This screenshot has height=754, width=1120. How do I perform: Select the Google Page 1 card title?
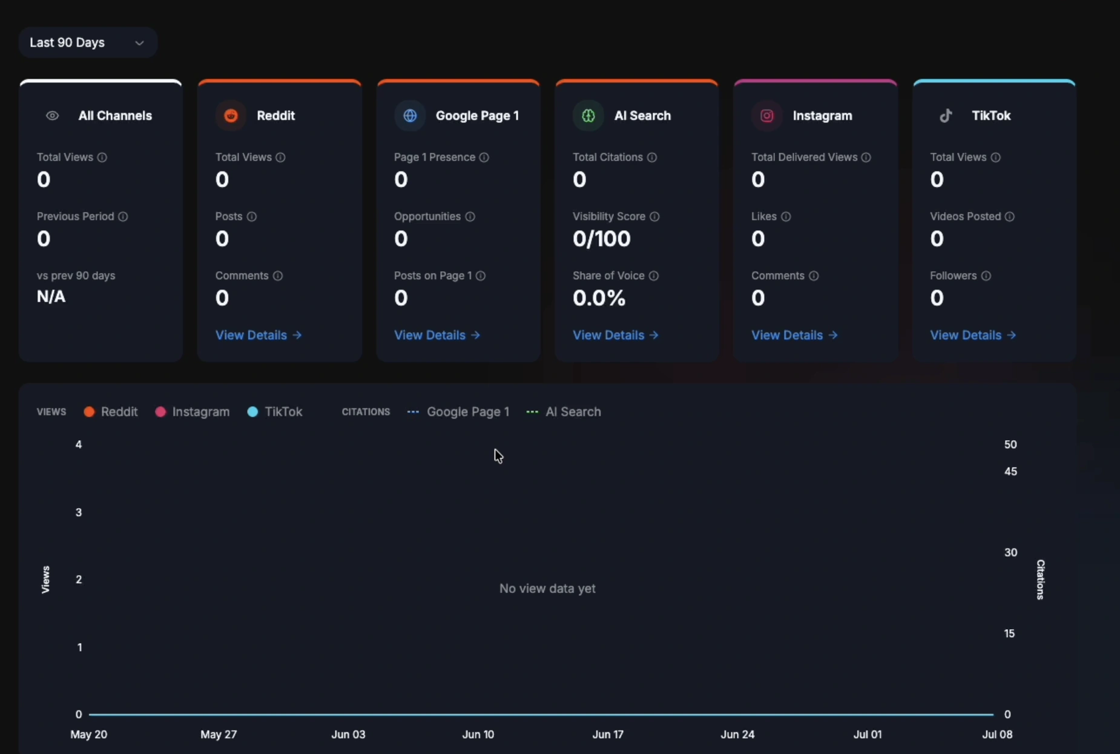pyautogui.click(x=477, y=116)
